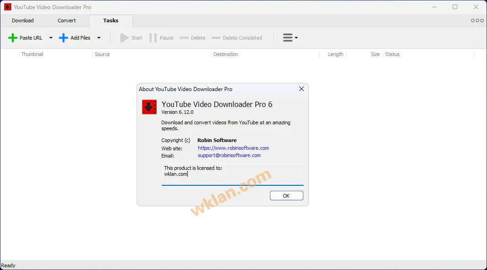Click the 'Version 6.12.0' text

click(177, 112)
